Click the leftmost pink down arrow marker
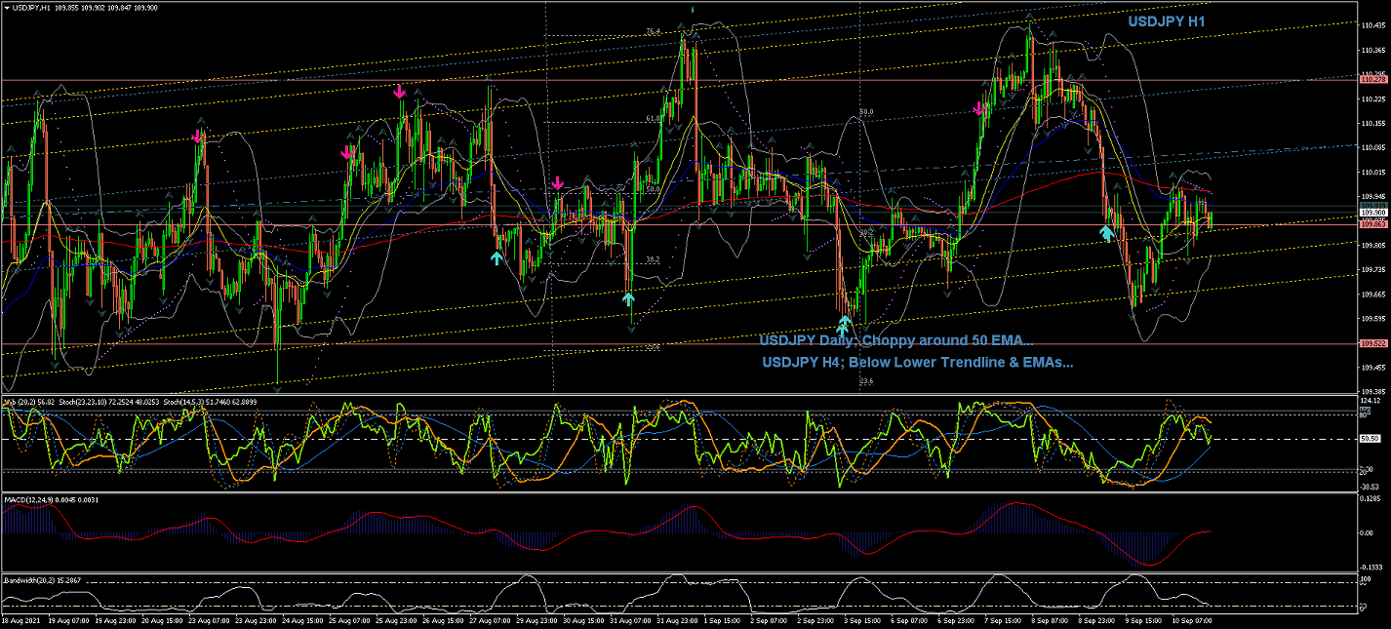The width and height of the screenshot is (1391, 629). (x=198, y=138)
